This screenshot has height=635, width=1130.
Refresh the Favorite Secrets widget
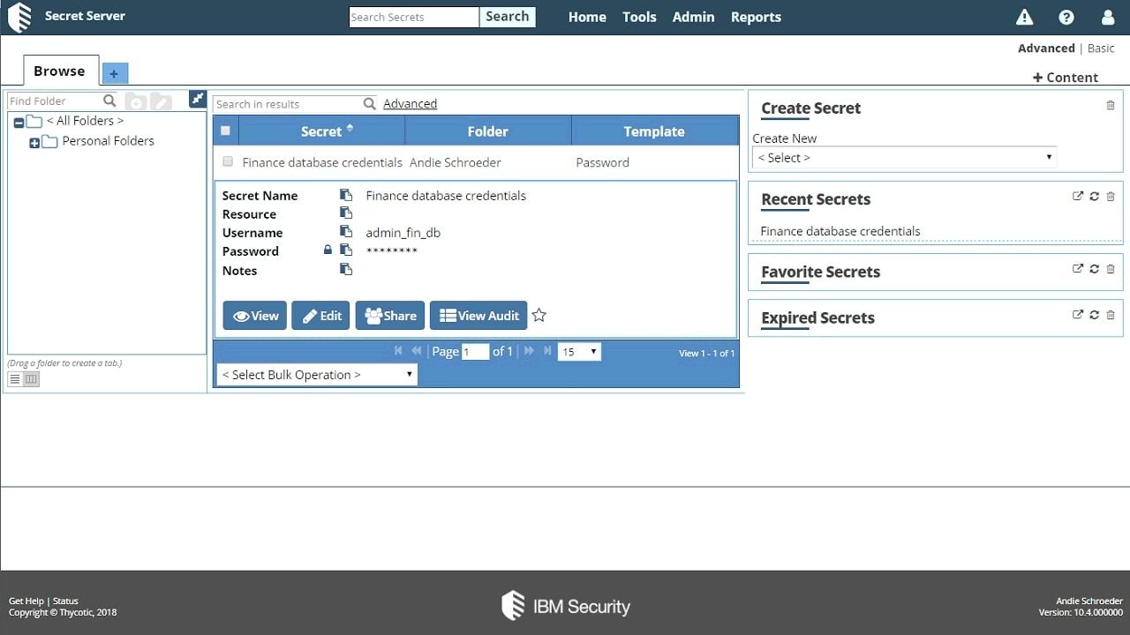1095,268
